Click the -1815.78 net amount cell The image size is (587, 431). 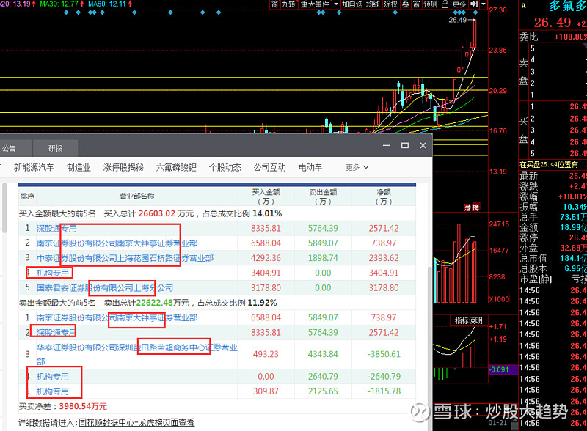(384, 391)
